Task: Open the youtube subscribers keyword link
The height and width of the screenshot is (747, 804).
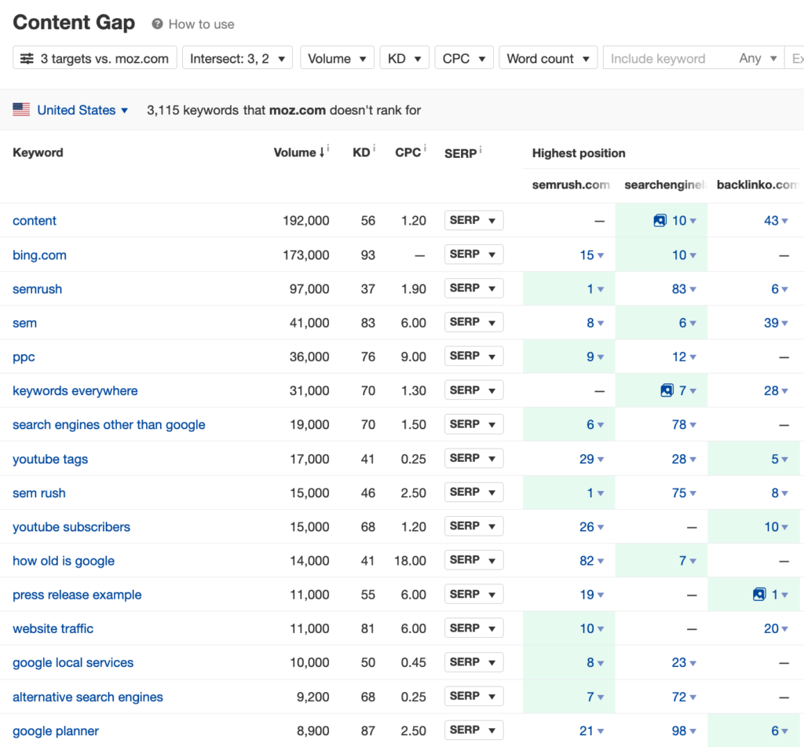Action: [71, 527]
